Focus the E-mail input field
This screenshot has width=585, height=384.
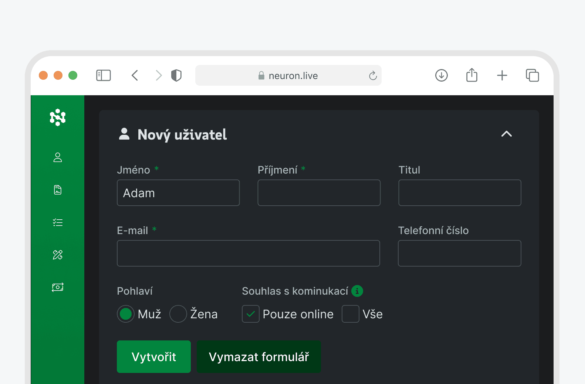248,253
